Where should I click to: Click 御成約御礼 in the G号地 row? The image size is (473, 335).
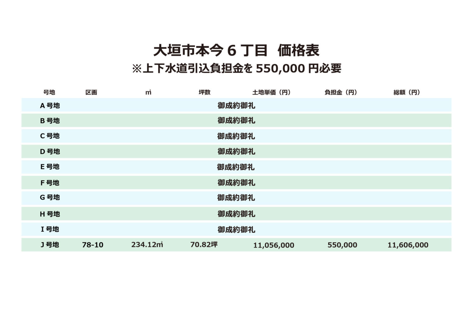236,198
